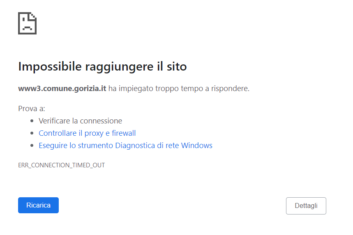
Task: Click the word 'Windows' in the diagnostics link
Action: tap(197, 146)
